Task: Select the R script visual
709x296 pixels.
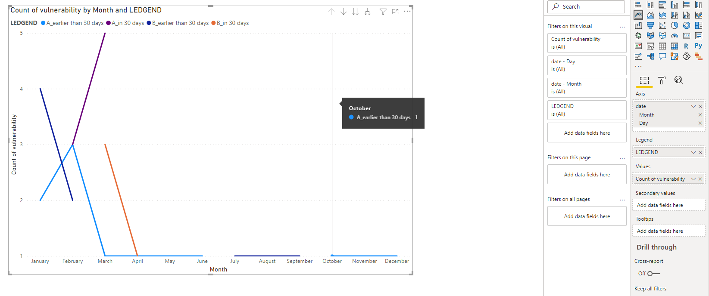Action: pos(687,46)
